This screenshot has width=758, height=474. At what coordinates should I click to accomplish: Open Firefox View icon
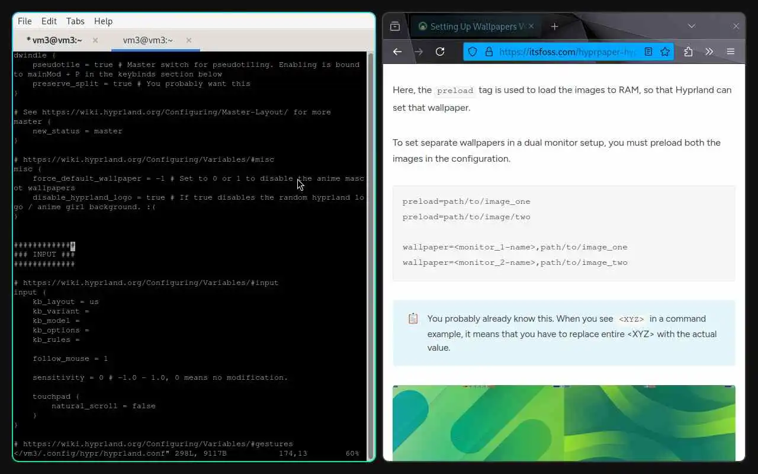395,26
